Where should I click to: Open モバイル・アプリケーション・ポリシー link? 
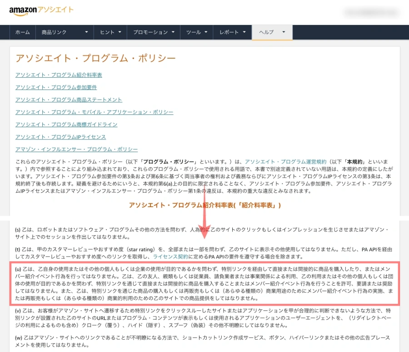point(94,112)
